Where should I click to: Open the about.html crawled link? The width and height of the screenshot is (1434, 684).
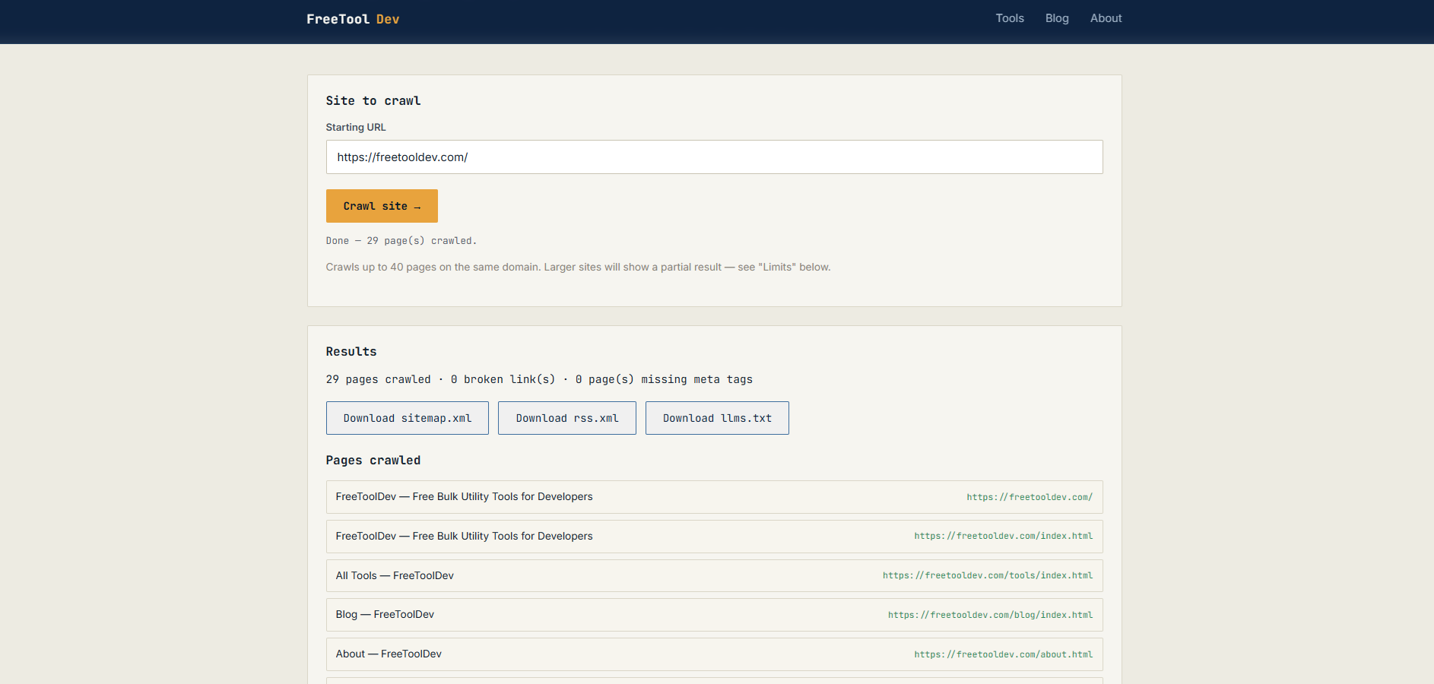point(1004,654)
